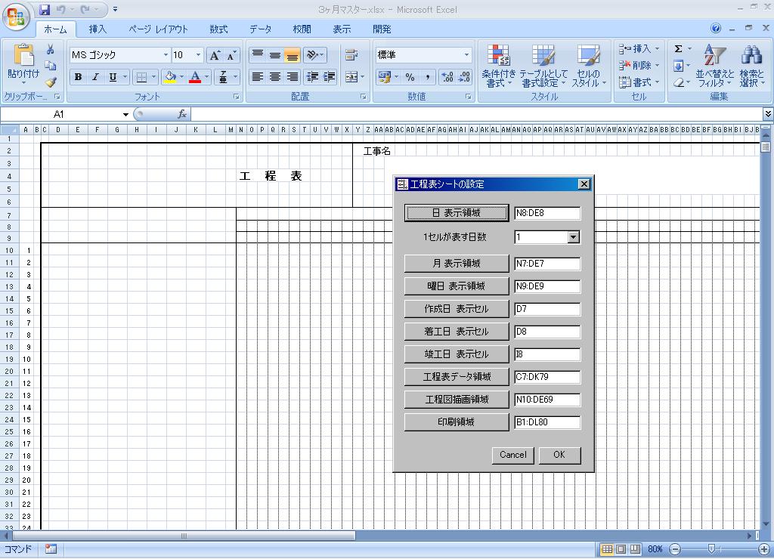Toggle wrap text in cell

[x=351, y=54]
